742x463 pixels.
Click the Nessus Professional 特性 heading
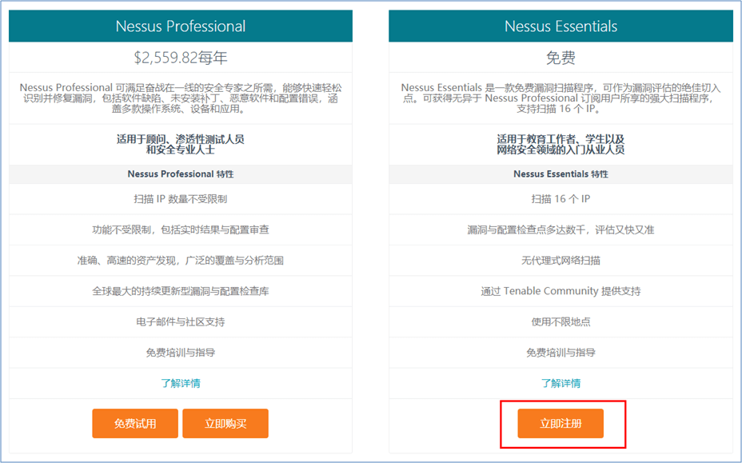tap(180, 174)
